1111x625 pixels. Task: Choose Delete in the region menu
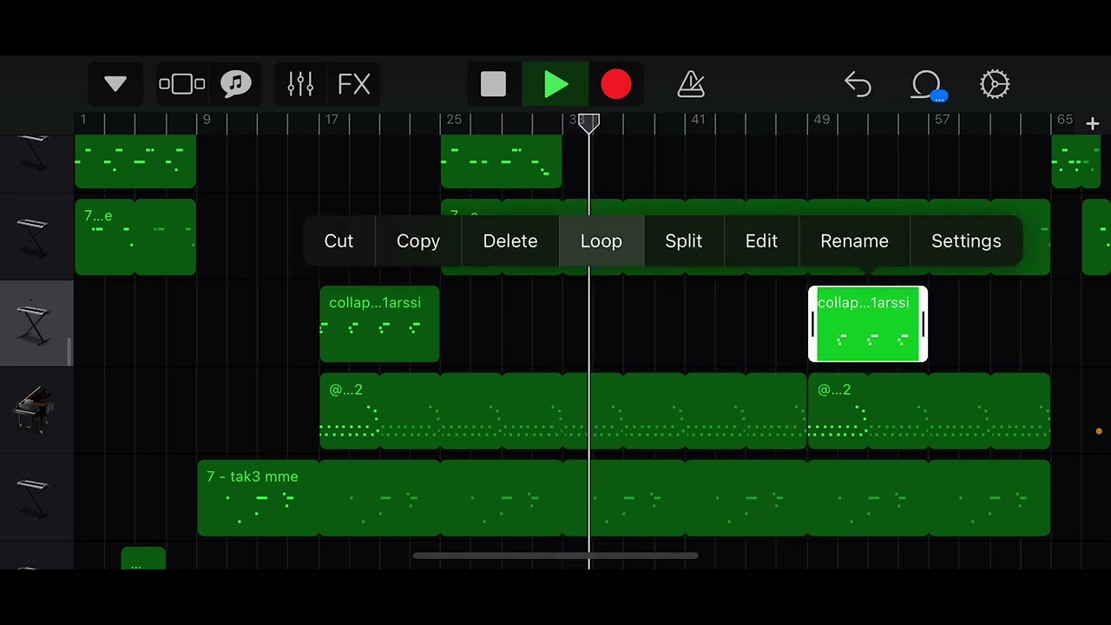click(x=510, y=241)
